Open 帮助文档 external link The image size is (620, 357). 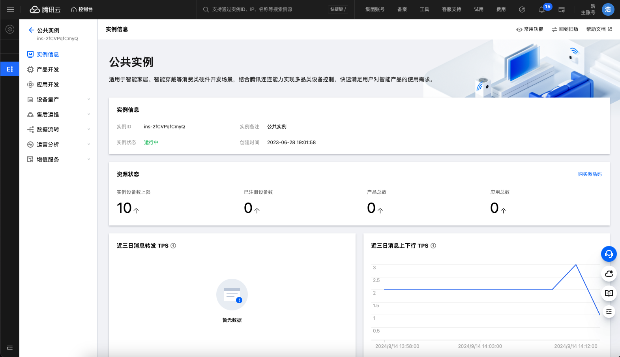(x=599, y=29)
